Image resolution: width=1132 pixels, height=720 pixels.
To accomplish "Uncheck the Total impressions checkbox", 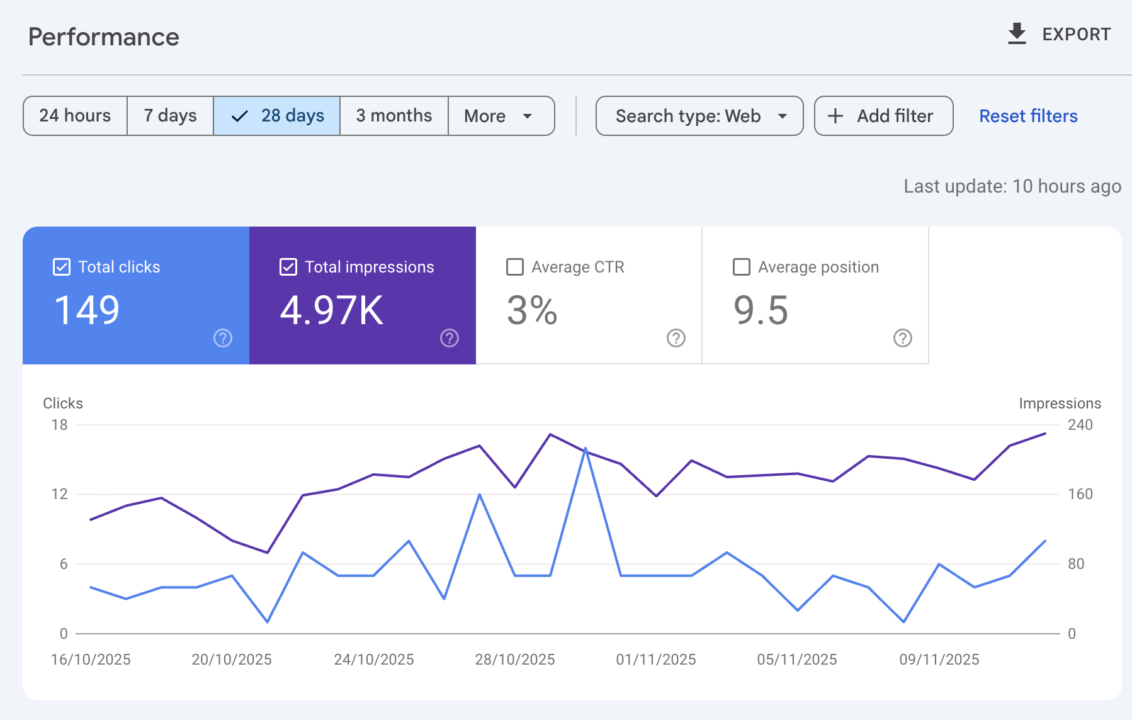I will click(x=288, y=267).
